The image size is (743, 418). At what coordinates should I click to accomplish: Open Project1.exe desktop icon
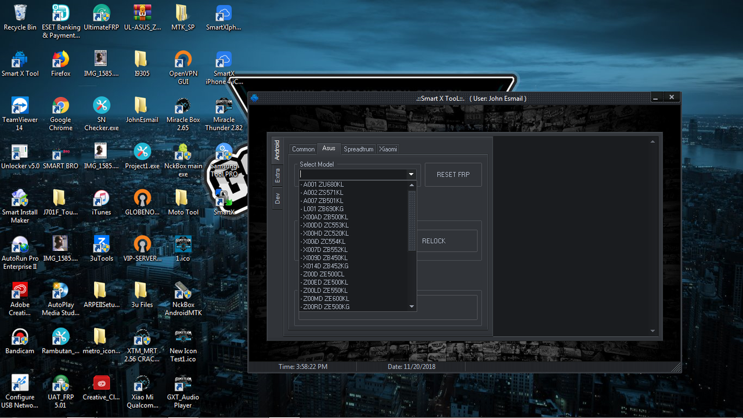(142, 156)
